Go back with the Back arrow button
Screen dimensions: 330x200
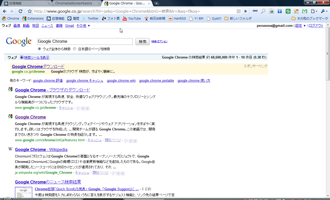(5, 11)
